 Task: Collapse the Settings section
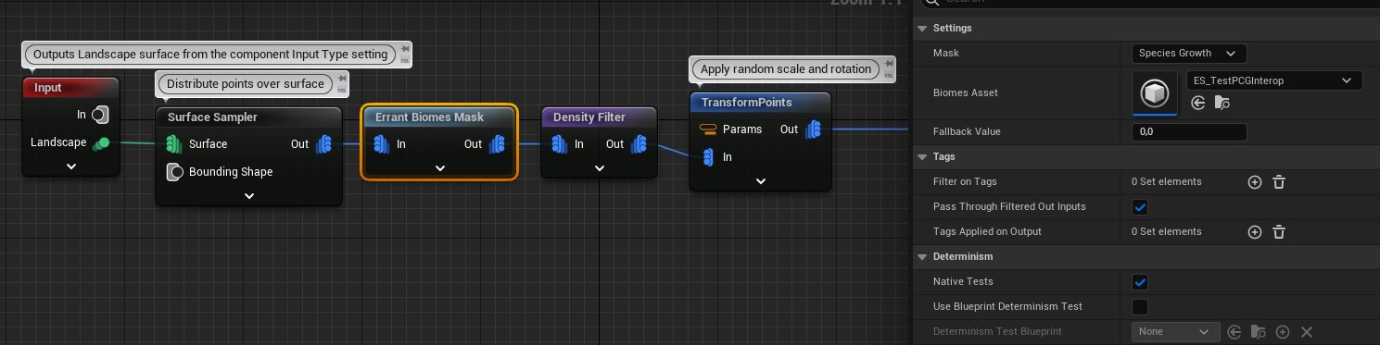pos(923,29)
